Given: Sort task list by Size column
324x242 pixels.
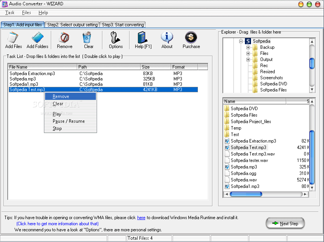Looking at the screenshot, I should 156,67.
